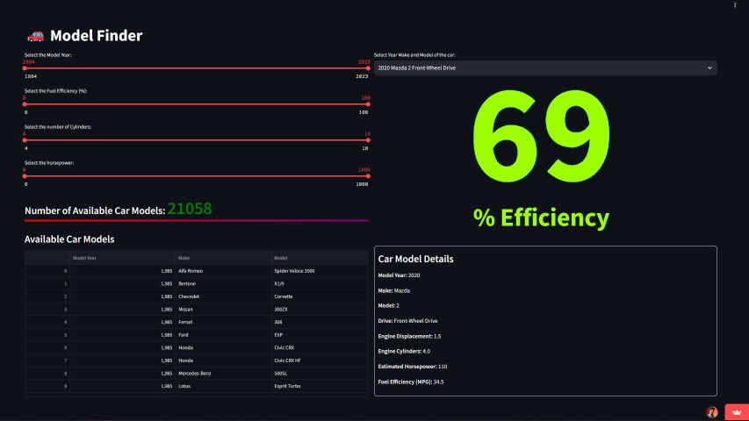749x421 pixels.
Task: Click the 'Engine Displacement: 1.5' detail line
Action: (x=409, y=336)
